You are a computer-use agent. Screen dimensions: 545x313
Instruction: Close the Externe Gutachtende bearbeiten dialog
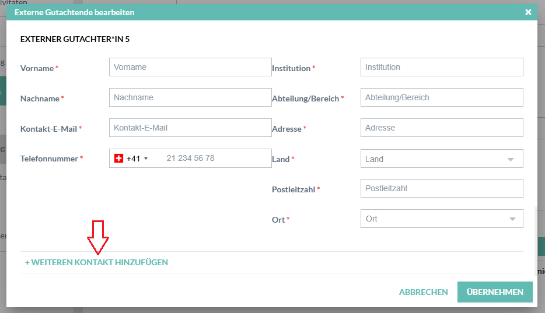point(528,12)
